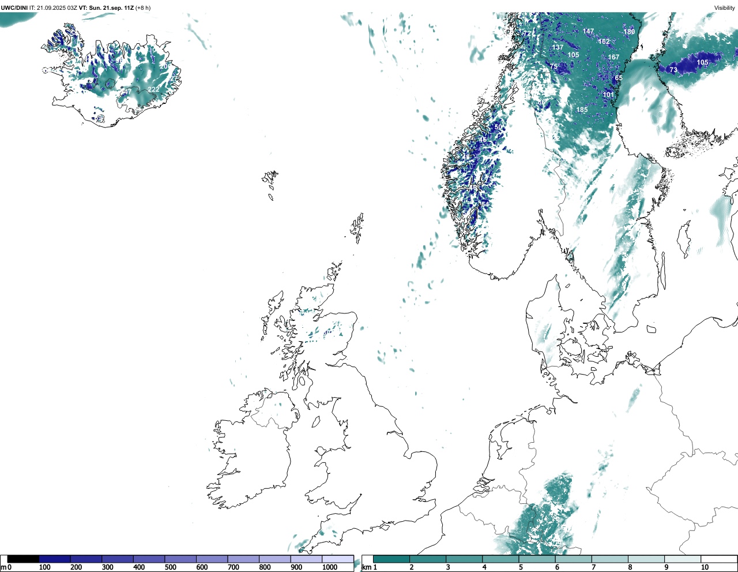
Task: Click the 9 label on the km scale
Action: point(666,567)
